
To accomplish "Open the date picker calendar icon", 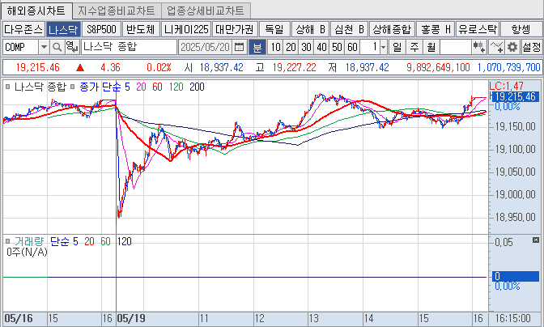I will pos(239,47).
